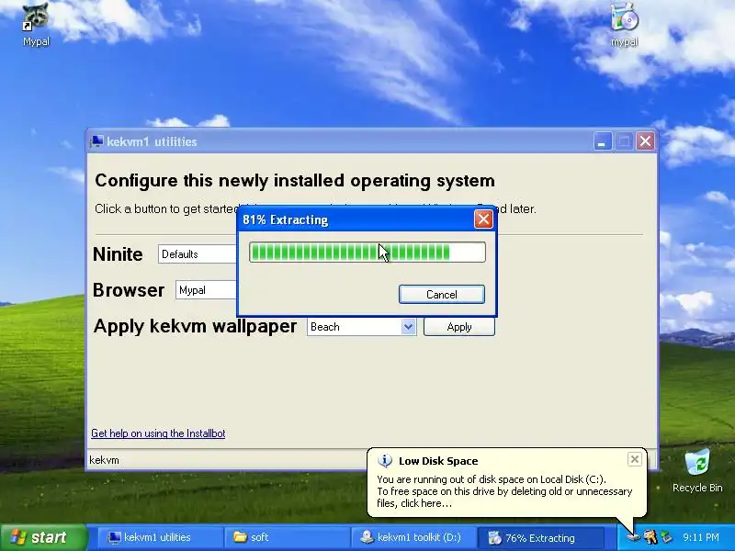The width and height of the screenshot is (735, 551).
Task: Follow the Installbot help link
Action: 158,433
